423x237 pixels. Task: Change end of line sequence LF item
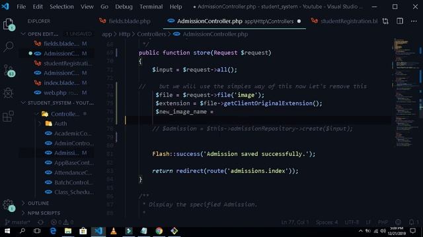point(368,223)
